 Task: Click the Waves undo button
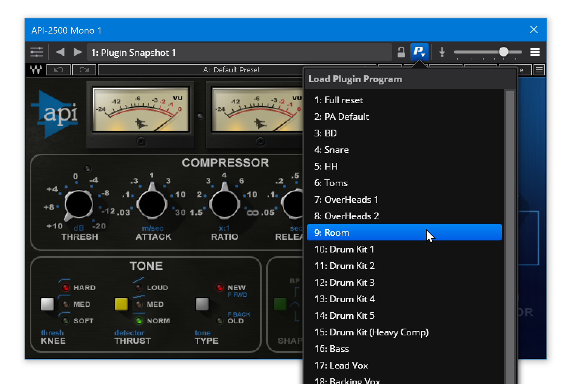[x=59, y=70]
